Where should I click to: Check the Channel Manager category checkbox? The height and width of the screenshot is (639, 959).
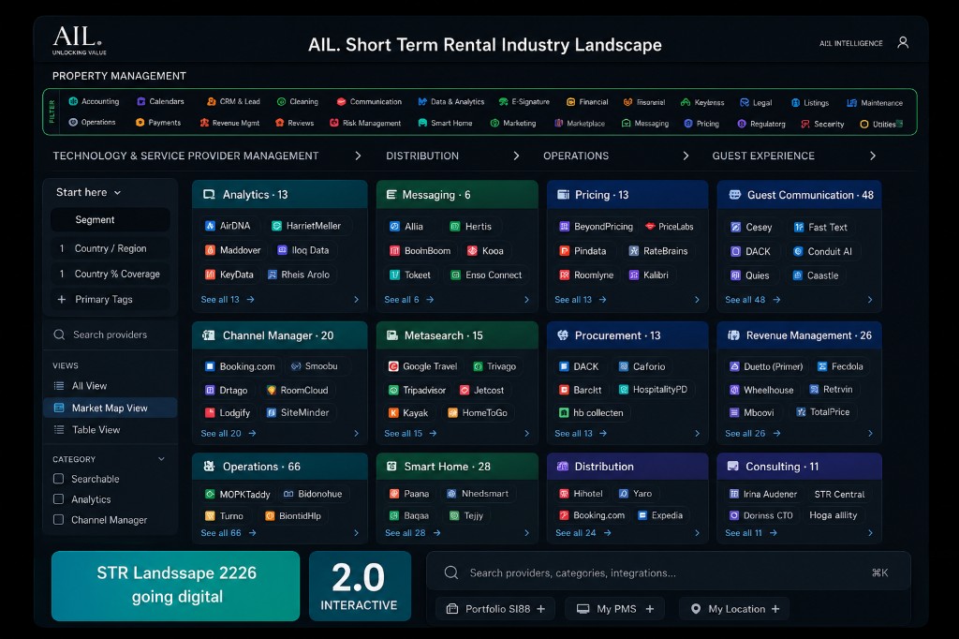(x=59, y=520)
